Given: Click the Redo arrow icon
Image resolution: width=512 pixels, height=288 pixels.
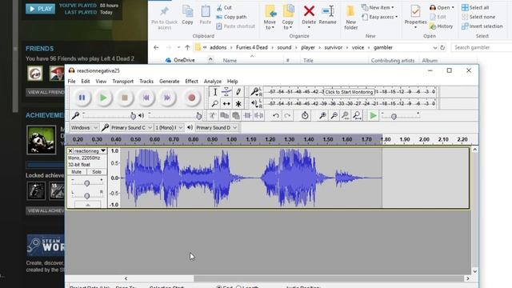Looking at the screenshot, I should click(x=287, y=115).
